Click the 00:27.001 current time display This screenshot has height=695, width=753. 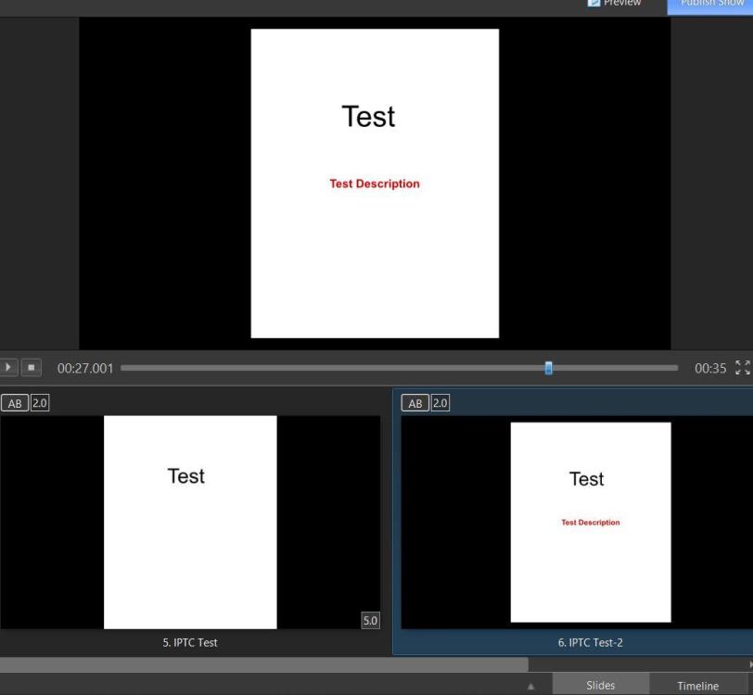[x=85, y=369]
